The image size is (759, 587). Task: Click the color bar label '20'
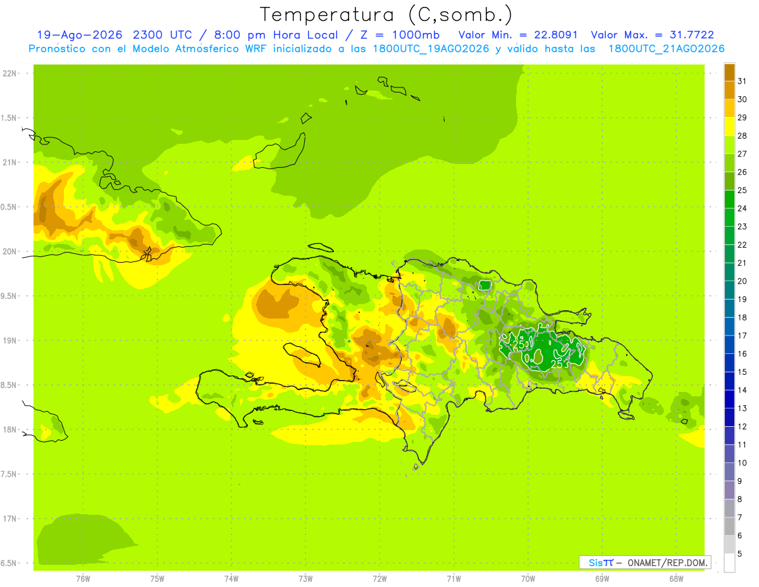coord(742,281)
